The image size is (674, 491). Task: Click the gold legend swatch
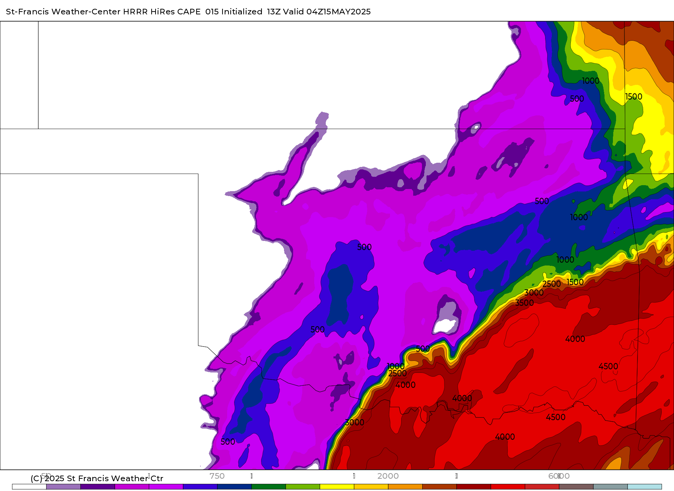[x=371, y=486]
